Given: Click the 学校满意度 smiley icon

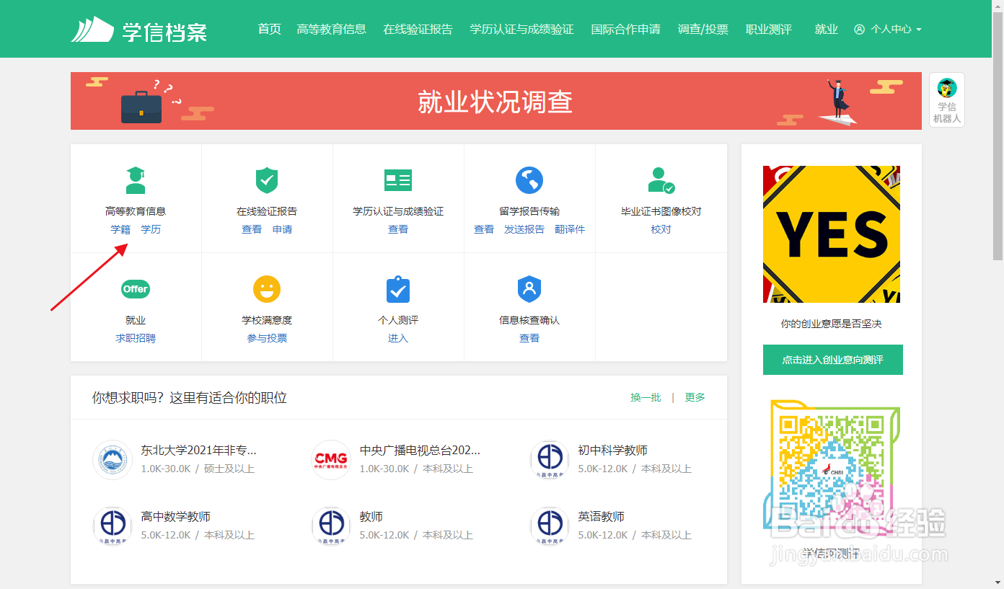Looking at the screenshot, I should (x=267, y=289).
